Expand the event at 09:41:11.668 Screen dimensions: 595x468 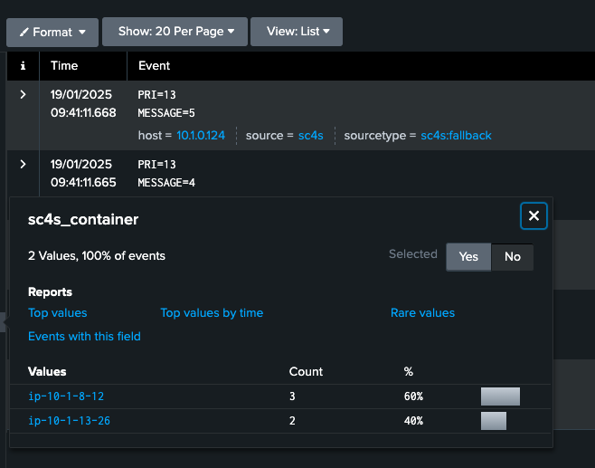[23, 94]
